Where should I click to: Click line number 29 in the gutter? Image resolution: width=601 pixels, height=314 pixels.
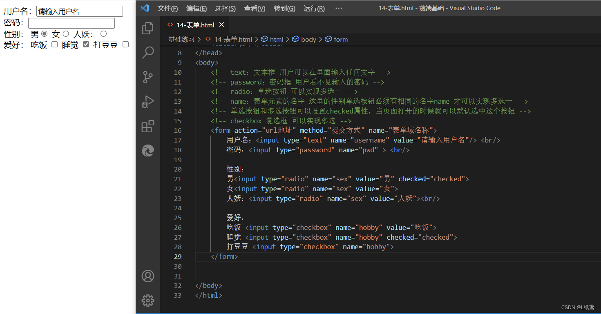point(177,256)
